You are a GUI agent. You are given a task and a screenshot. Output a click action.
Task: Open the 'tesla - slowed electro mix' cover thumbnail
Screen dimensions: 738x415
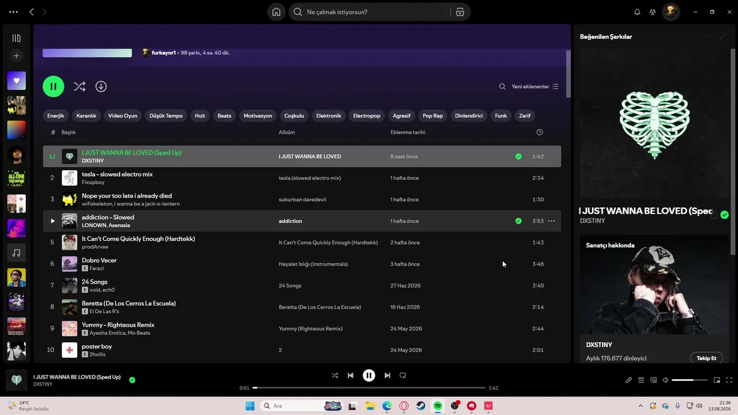pos(69,178)
